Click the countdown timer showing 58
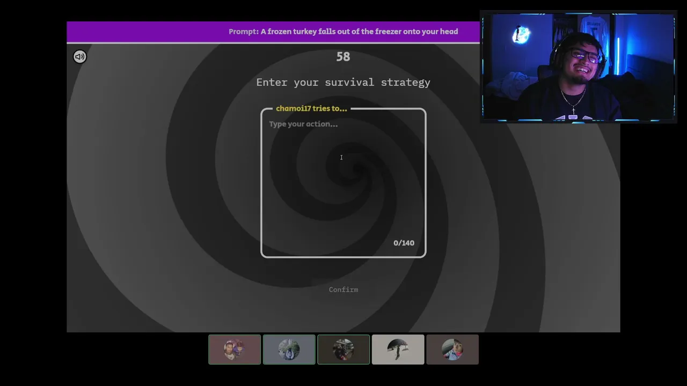The height and width of the screenshot is (386, 687). (343, 56)
